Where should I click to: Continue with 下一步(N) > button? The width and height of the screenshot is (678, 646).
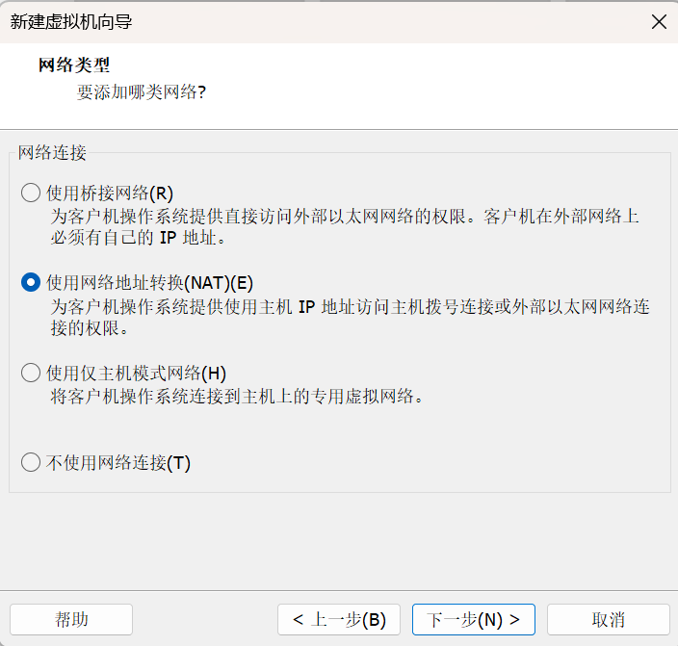(x=474, y=620)
